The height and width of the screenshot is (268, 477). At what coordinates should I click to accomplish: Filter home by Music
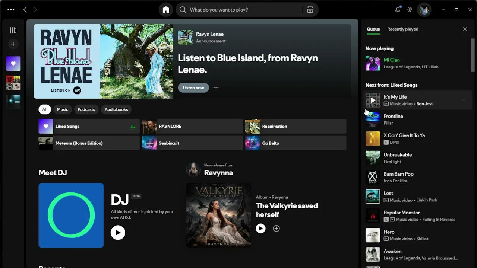tap(62, 109)
